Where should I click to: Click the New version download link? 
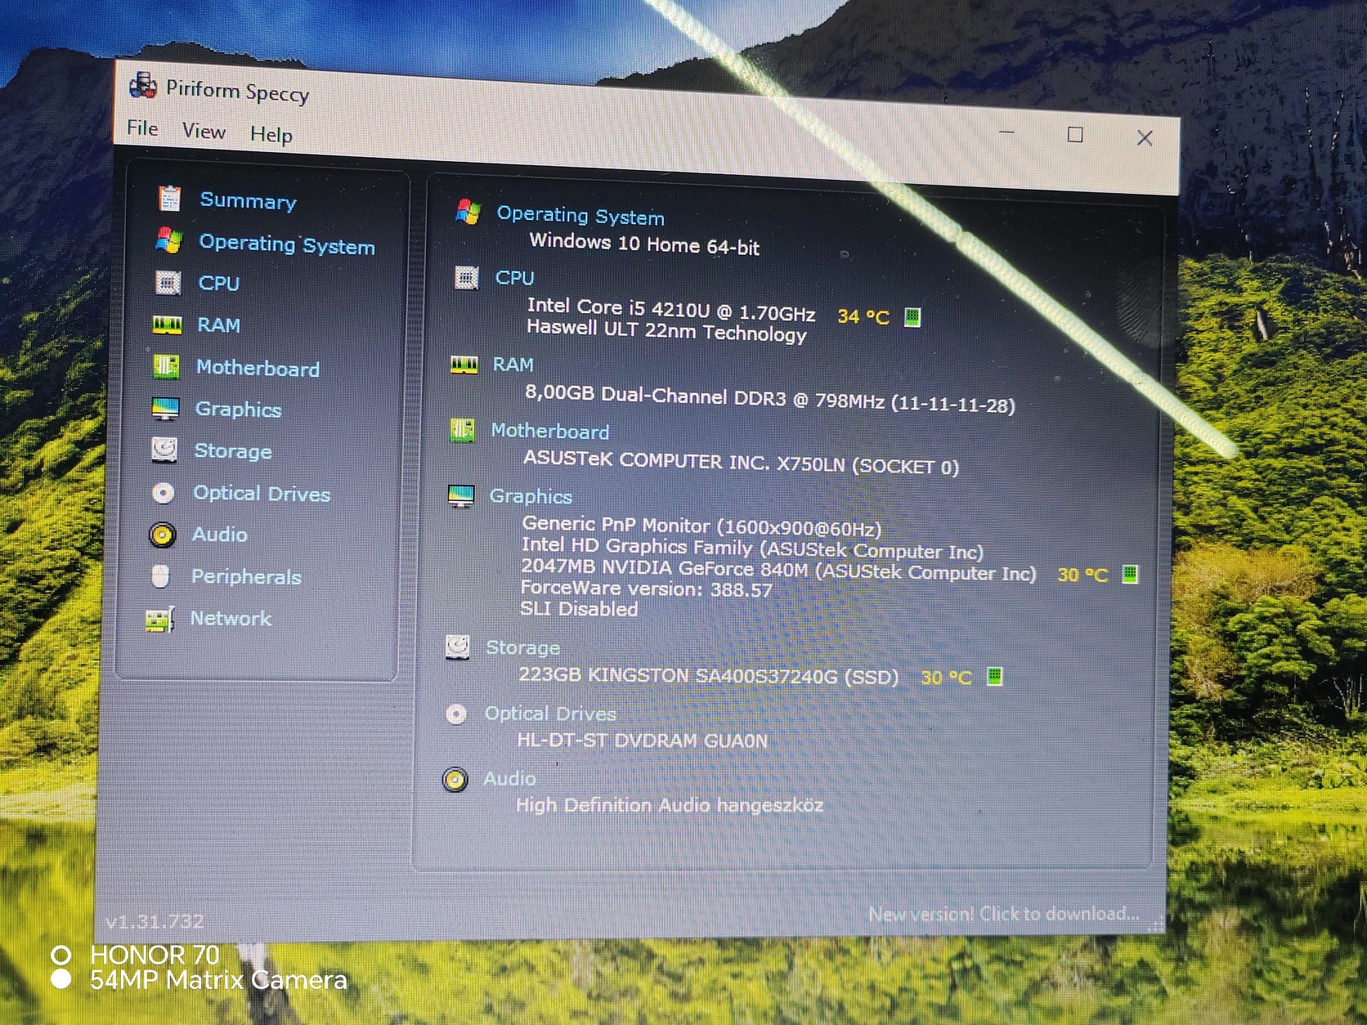coord(1003,914)
